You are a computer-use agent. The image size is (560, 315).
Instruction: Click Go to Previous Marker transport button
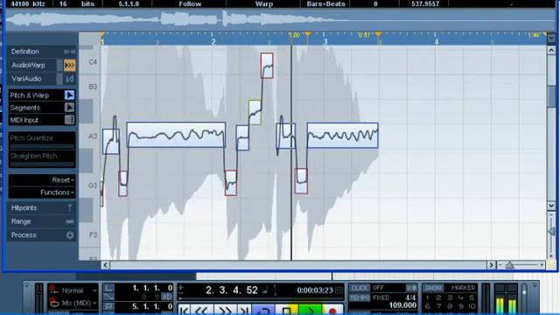tap(184, 311)
